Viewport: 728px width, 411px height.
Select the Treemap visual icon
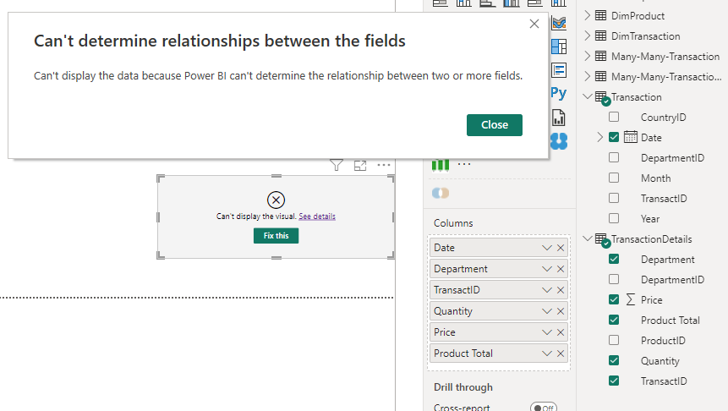559,47
